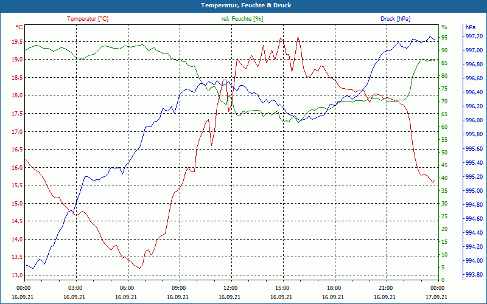Click the 95 humidity axis value
Screen dimensions: 487x304
coord(444,38)
